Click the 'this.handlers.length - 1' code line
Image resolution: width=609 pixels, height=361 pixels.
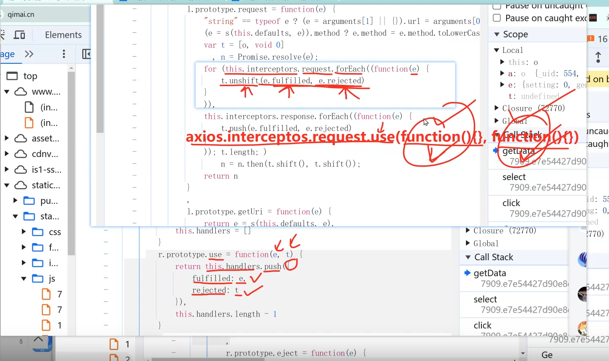(x=226, y=314)
